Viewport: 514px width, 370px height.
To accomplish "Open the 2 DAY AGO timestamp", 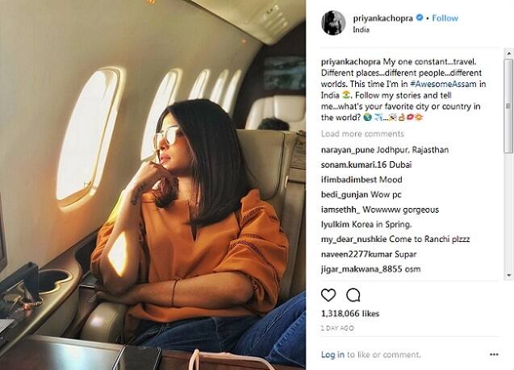I will 337,328.
